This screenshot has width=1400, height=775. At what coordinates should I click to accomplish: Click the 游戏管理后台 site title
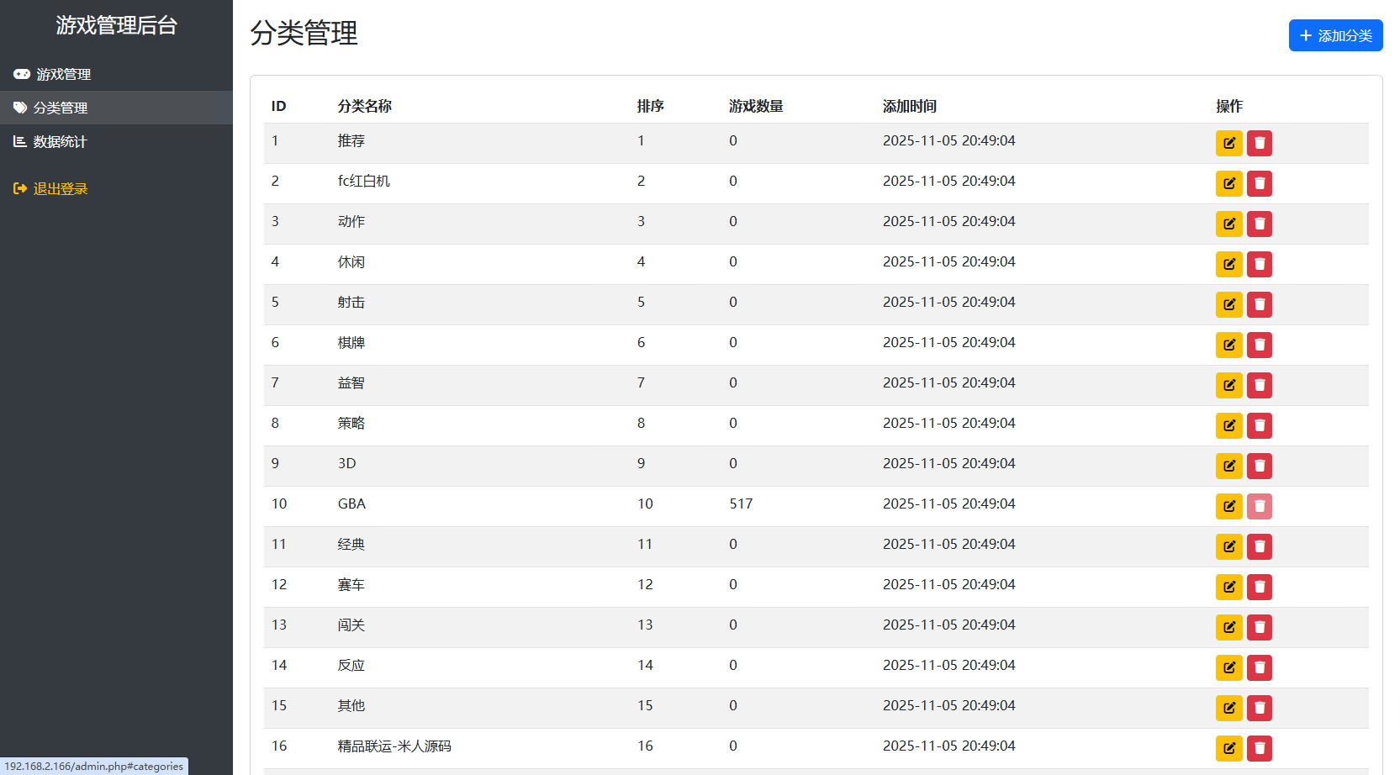pyautogui.click(x=116, y=25)
